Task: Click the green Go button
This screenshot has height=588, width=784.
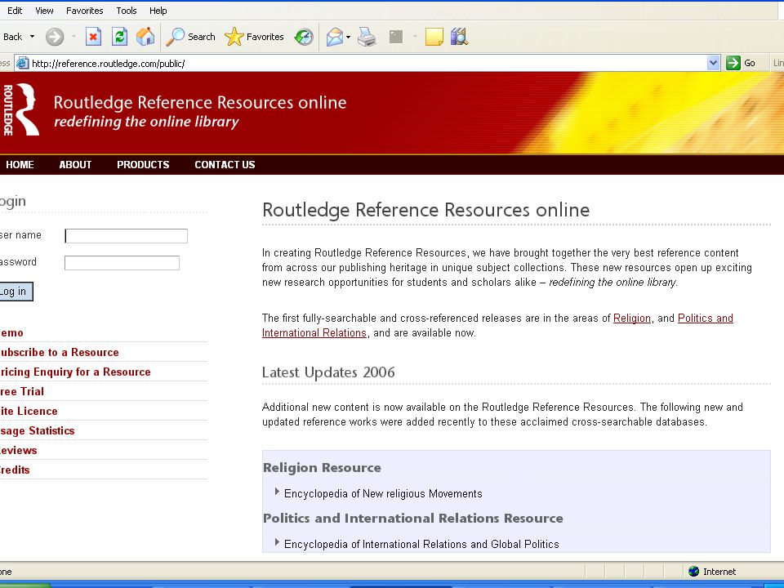Action: point(741,63)
